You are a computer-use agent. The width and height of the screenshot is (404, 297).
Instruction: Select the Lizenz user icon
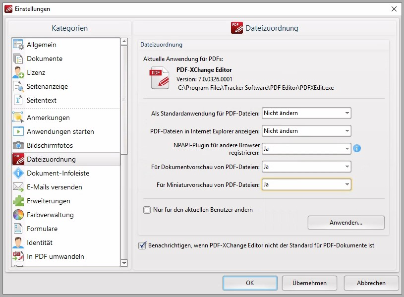pyautogui.click(x=18, y=72)
